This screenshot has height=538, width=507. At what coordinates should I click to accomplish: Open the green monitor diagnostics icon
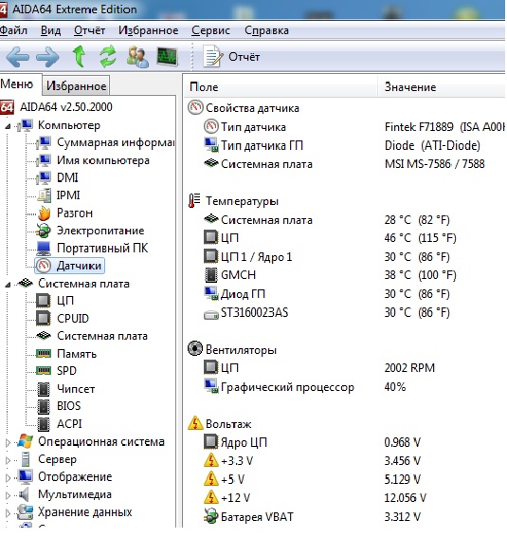pyautogui.click(x=167, y=57)
